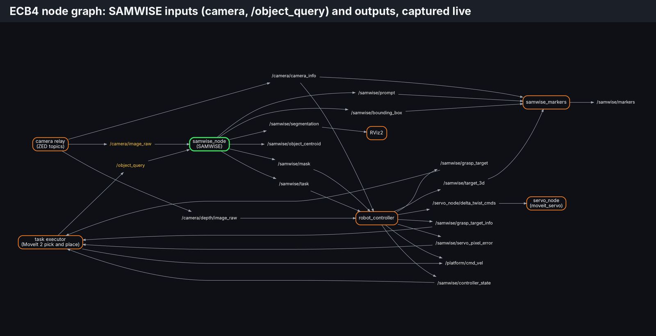Click the /samwise/servo_pixel_error topic
Image resolution: width=656 pixels, height=336 pixels.
464,243
